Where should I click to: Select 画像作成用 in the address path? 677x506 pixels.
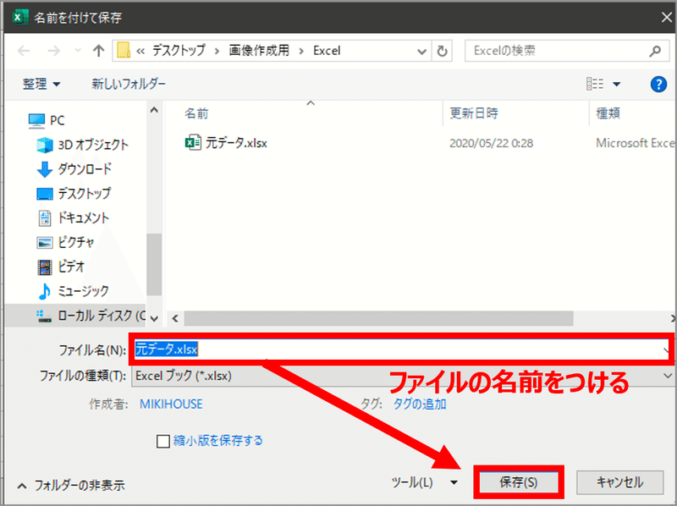tap(259, 51)
